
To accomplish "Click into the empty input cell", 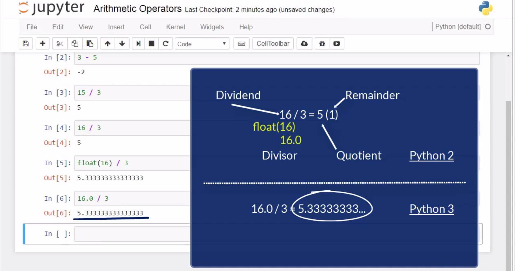I will click(x=132, y=234).
